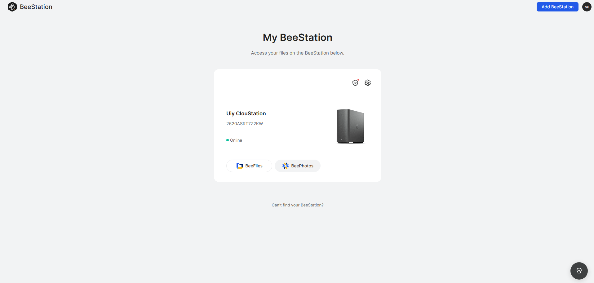Click the serial number 2620ASRT7Z2KW

point(245,124)
